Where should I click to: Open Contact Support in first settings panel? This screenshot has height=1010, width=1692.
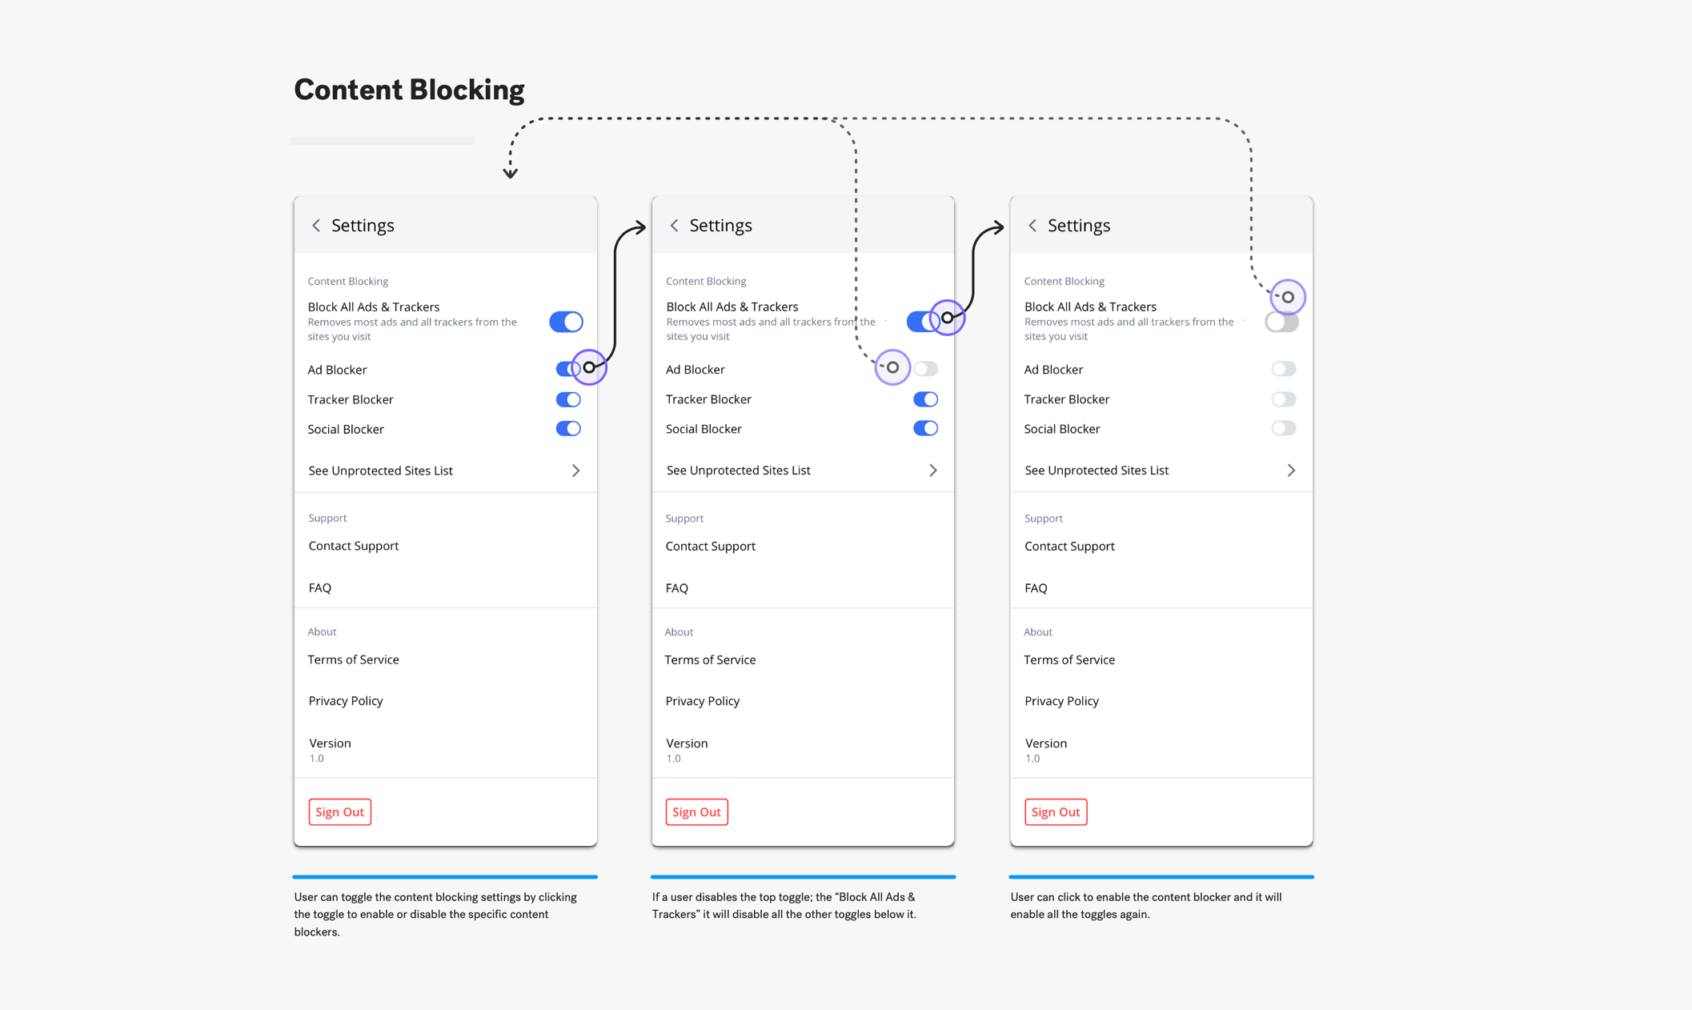tap(354, 546)
